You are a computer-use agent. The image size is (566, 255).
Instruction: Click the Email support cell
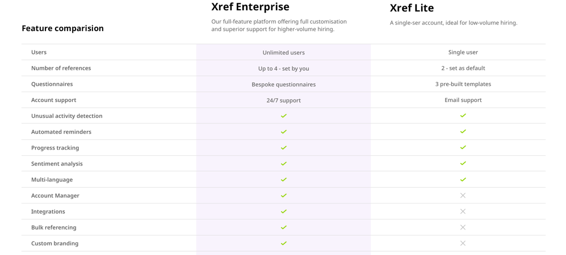pyautogui.click(x=463, y=100)
